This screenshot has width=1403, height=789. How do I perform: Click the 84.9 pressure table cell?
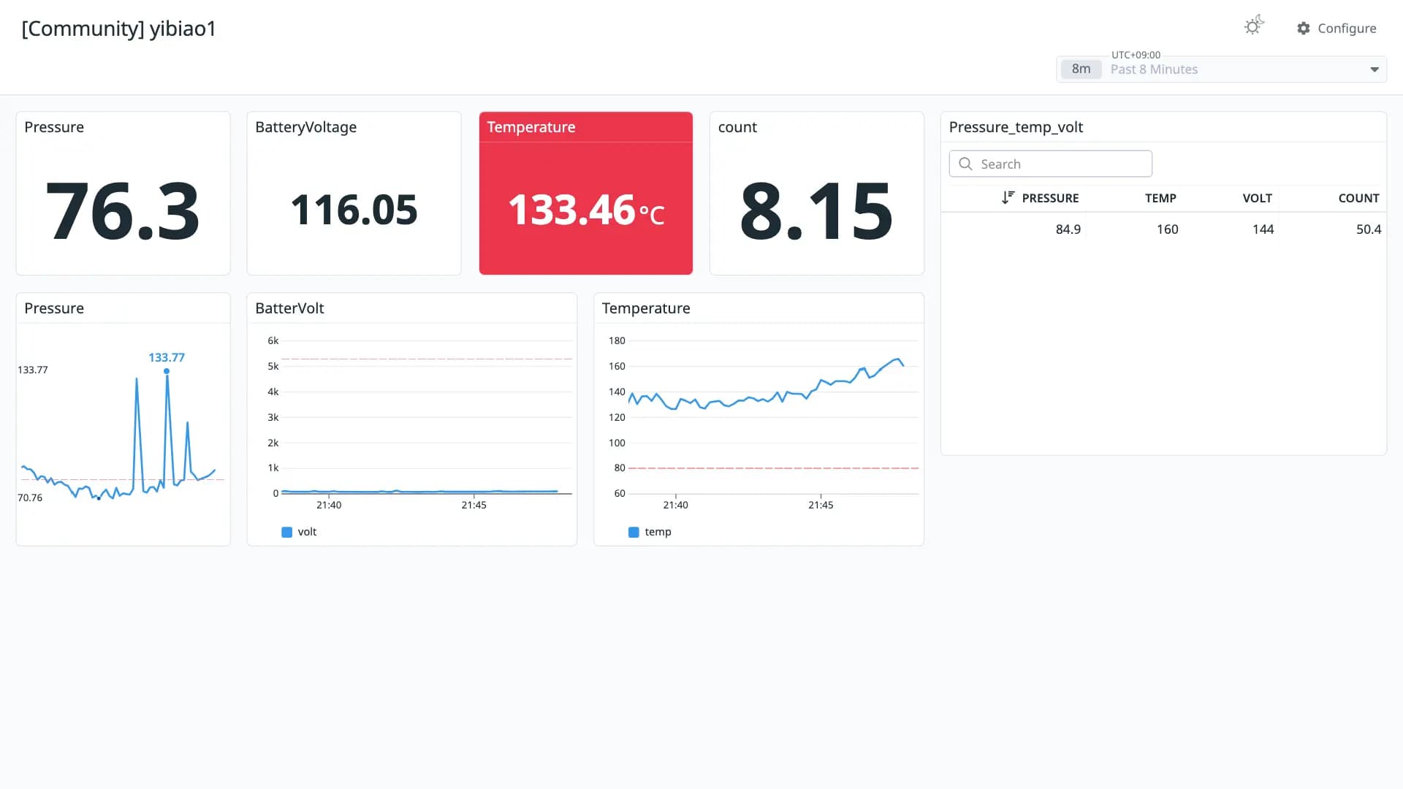[x=1068, y=229]
